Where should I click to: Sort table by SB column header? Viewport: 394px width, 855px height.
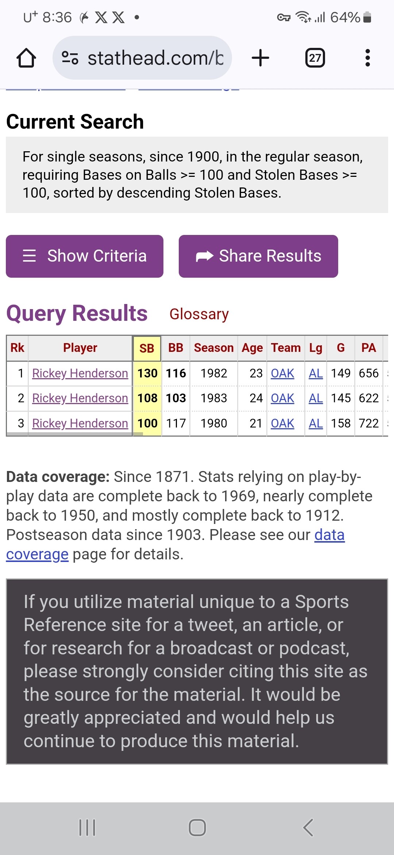click(x=147, y=348)
